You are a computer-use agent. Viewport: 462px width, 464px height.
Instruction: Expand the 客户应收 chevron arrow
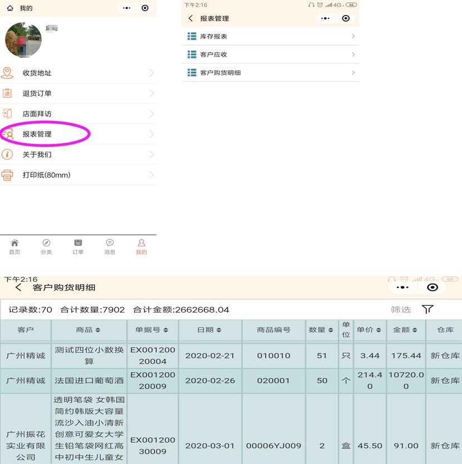coord(353,55)
